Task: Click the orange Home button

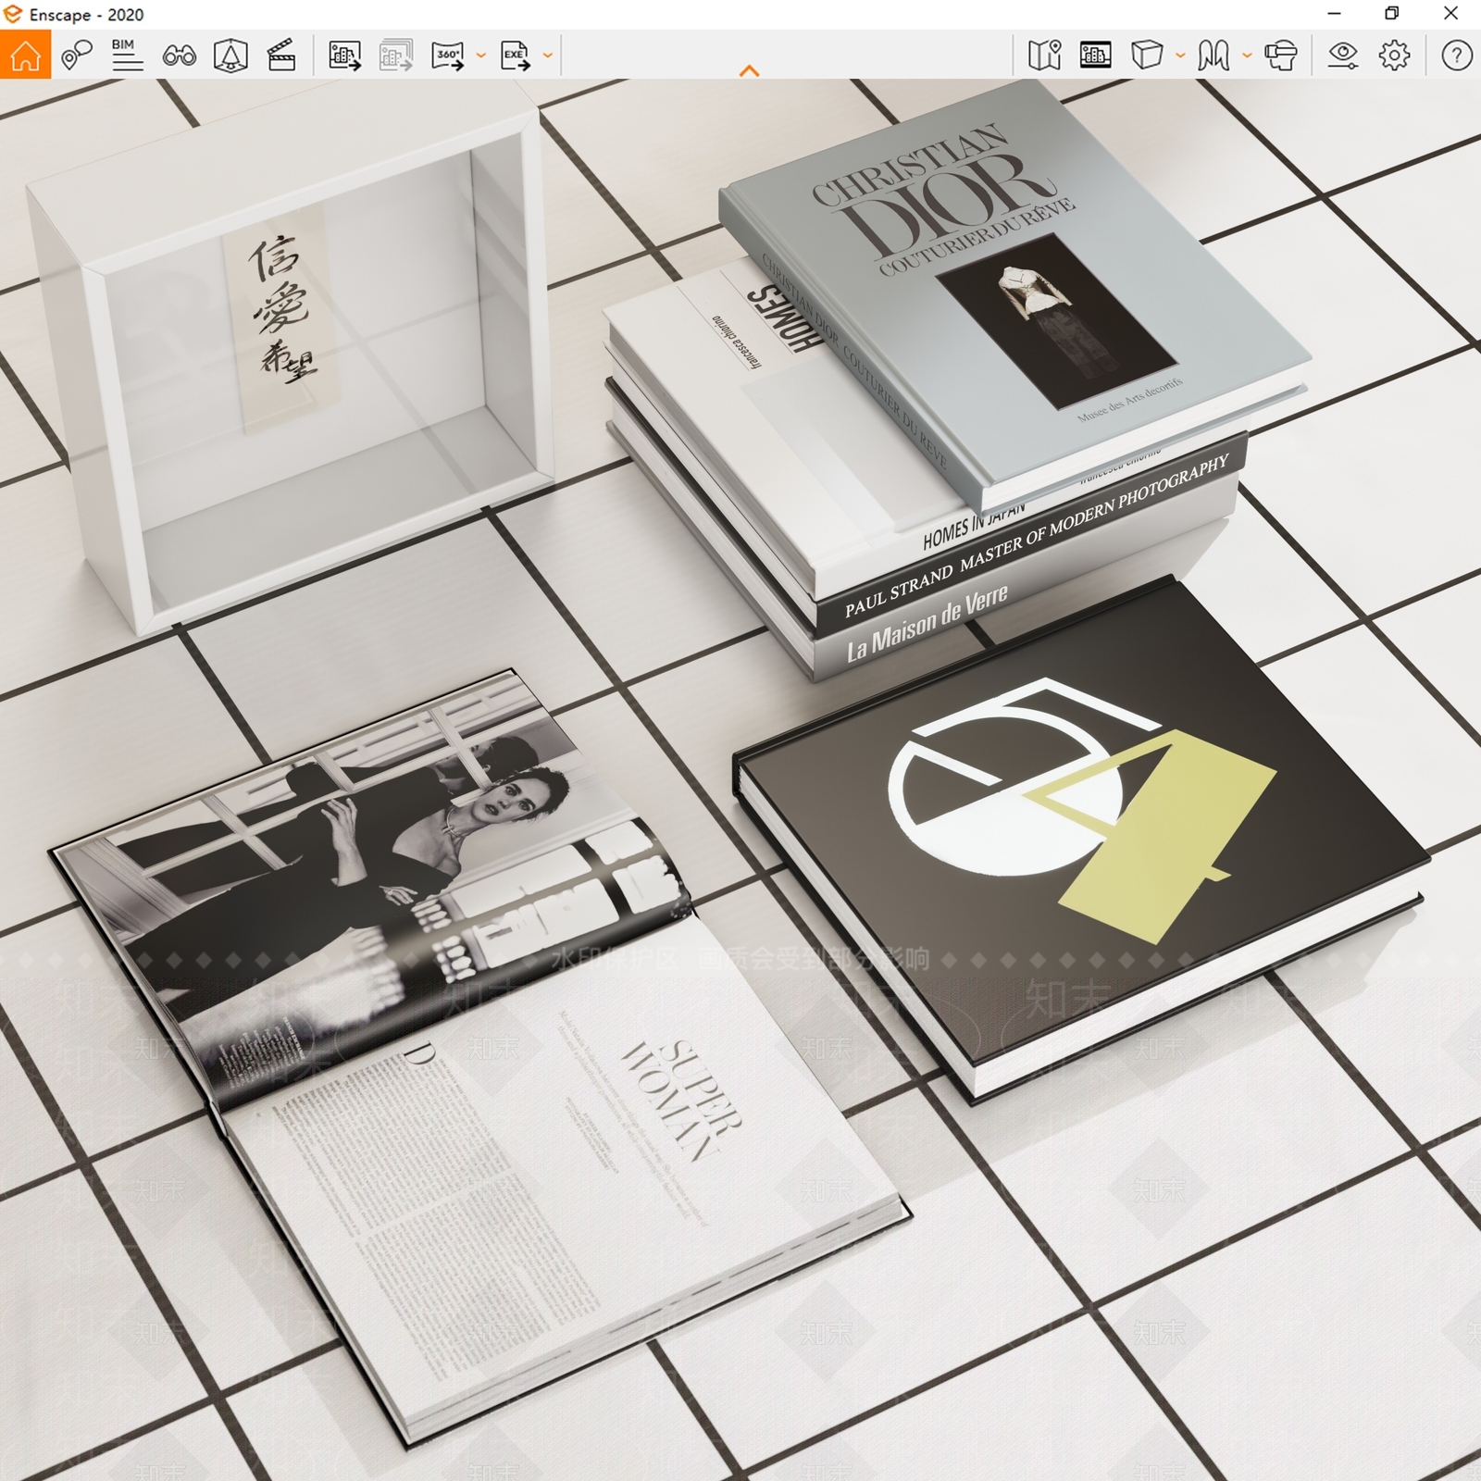Action: coord(25,56)
